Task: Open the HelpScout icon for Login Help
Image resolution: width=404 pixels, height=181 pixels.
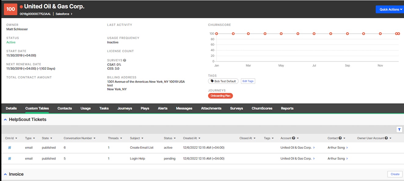Action: (x=9, y=158)
